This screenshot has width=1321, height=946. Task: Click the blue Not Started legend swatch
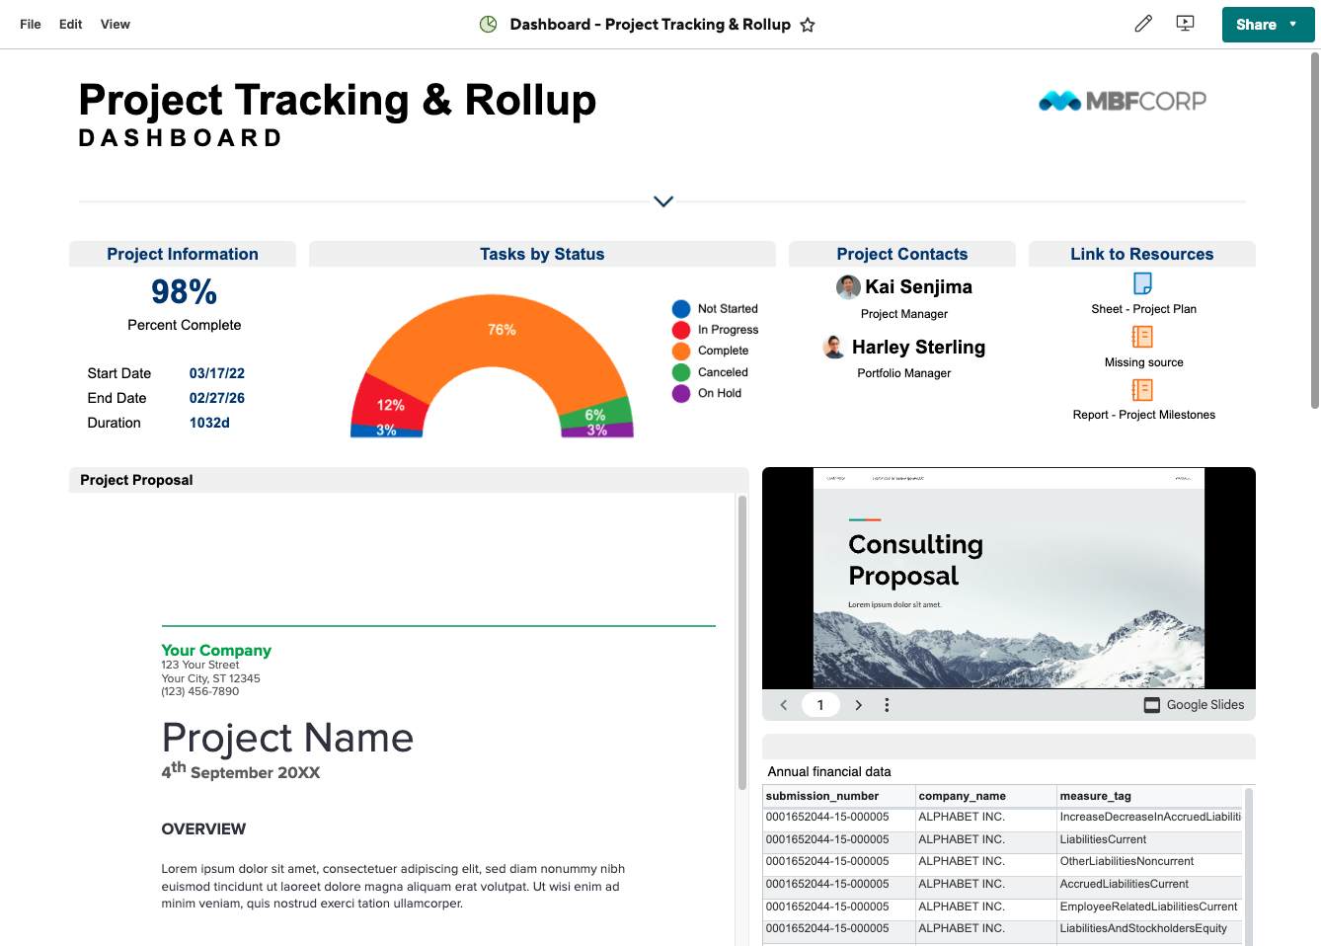click(x=681, y=309)
